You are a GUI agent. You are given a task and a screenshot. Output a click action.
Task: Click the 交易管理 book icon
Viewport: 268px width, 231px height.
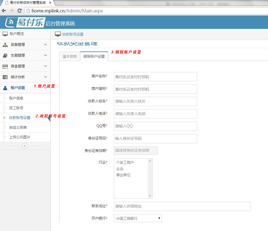point(5,56)
